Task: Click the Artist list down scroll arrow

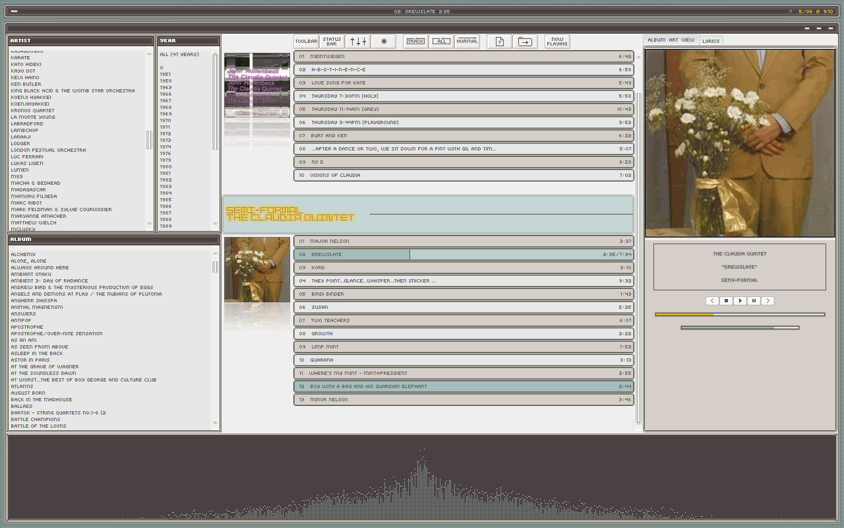Action: [149, 223]
